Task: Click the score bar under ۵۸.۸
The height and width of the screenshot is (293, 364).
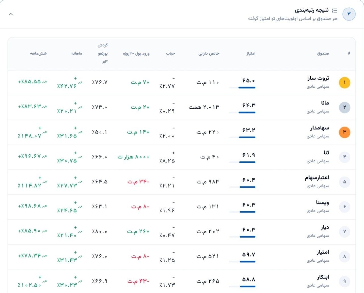Action: click(x=242, y=286)
